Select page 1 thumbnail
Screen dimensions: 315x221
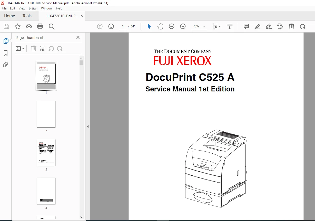pos(46,76)
